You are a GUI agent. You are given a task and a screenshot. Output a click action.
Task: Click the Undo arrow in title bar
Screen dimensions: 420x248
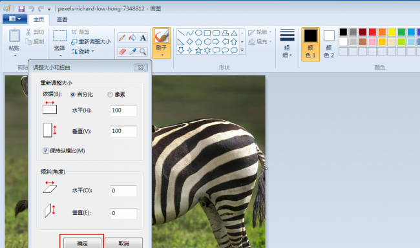click(x=32, y=8)
